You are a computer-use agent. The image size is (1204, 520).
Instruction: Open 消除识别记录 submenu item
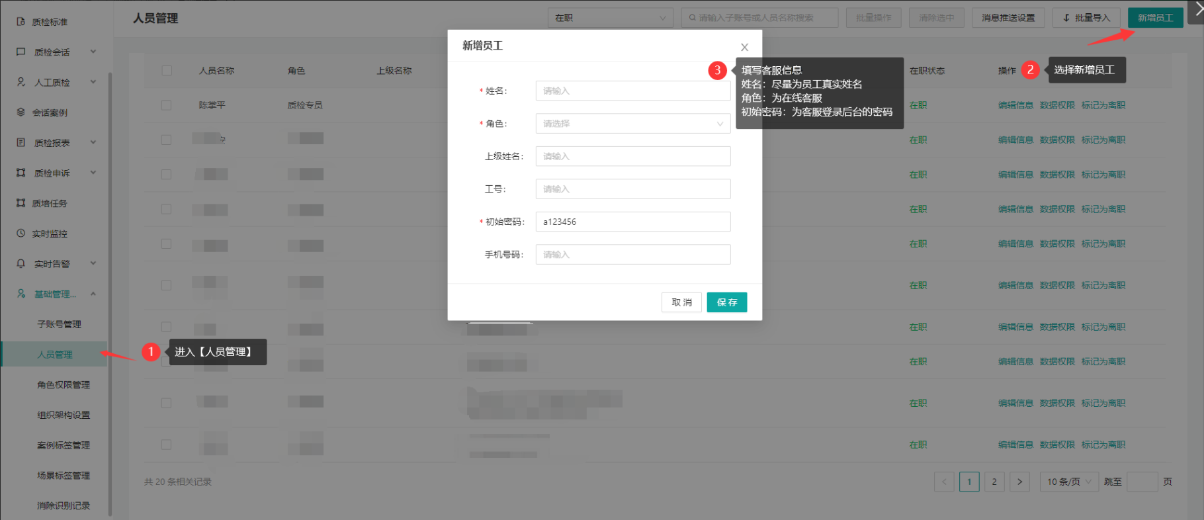[x=64, y=505]
